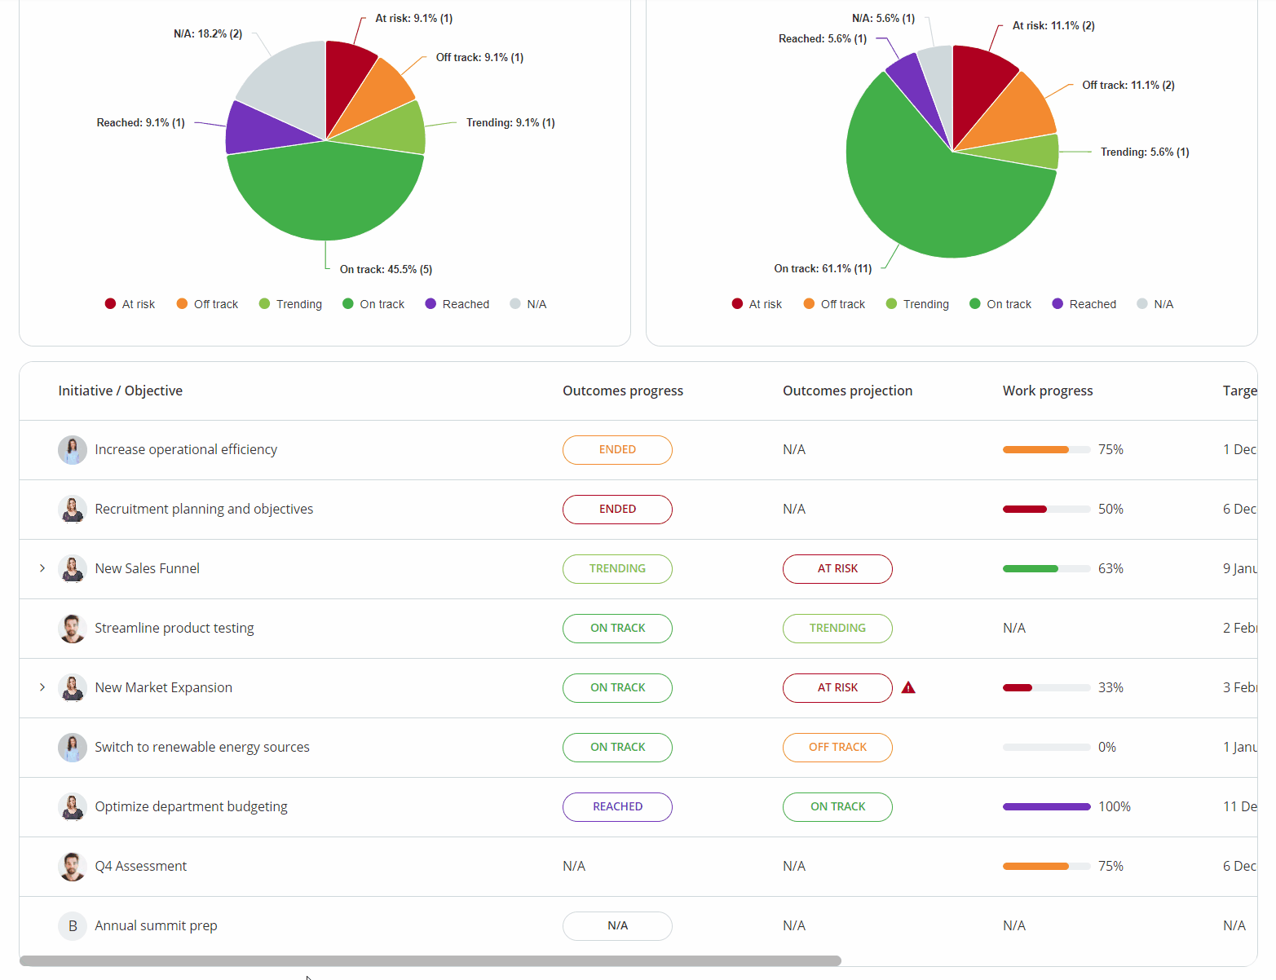
Task: Click the avatar on the Streamline product testing row
Action: pos(72,628)
